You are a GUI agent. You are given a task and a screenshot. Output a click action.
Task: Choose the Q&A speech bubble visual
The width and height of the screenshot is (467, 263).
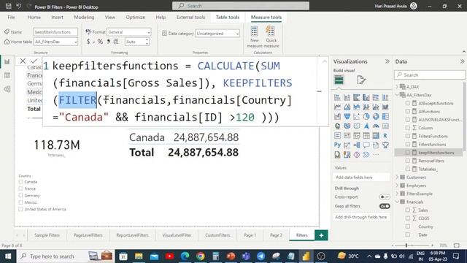[366, 145]
